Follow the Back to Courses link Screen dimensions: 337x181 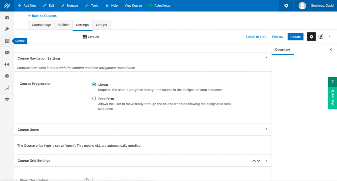42,16
